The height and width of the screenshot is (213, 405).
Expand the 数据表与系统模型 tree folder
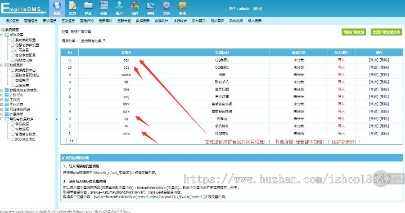point(2,90)
